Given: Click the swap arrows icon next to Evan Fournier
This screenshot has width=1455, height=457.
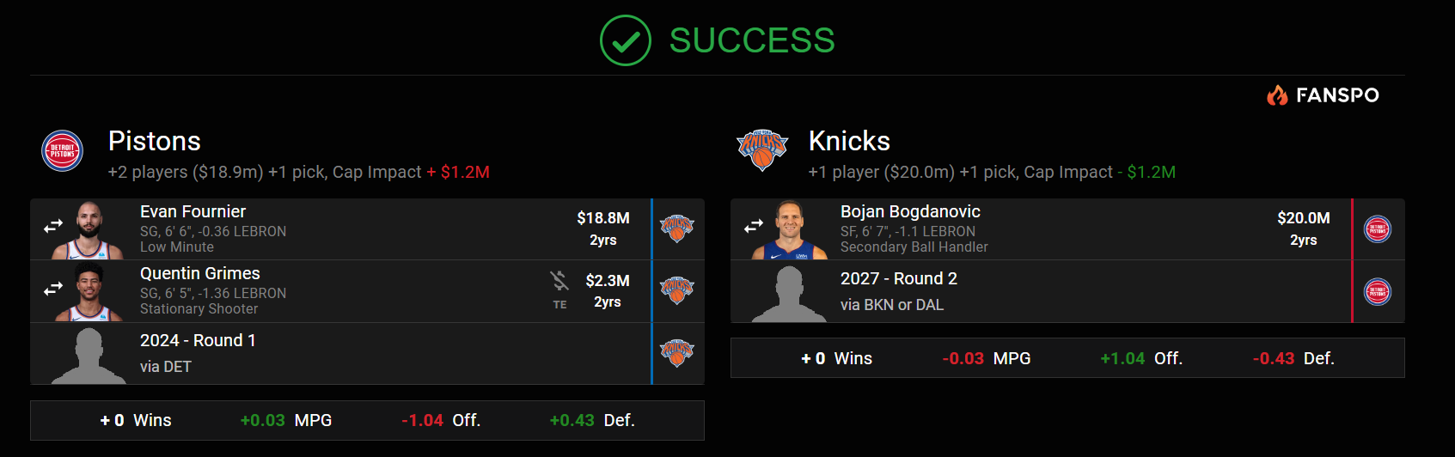Looking at the screenshot, I should [x=53, y=226].
